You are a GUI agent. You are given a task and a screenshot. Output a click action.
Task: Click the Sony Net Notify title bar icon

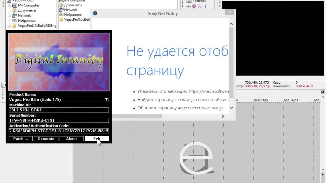click(95, 13)
